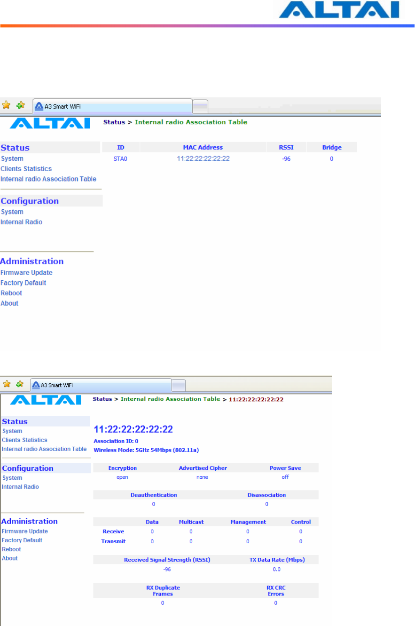Click TX Data Rate value 0.0
The image size is (415, 626).
[x=276, y=569]
